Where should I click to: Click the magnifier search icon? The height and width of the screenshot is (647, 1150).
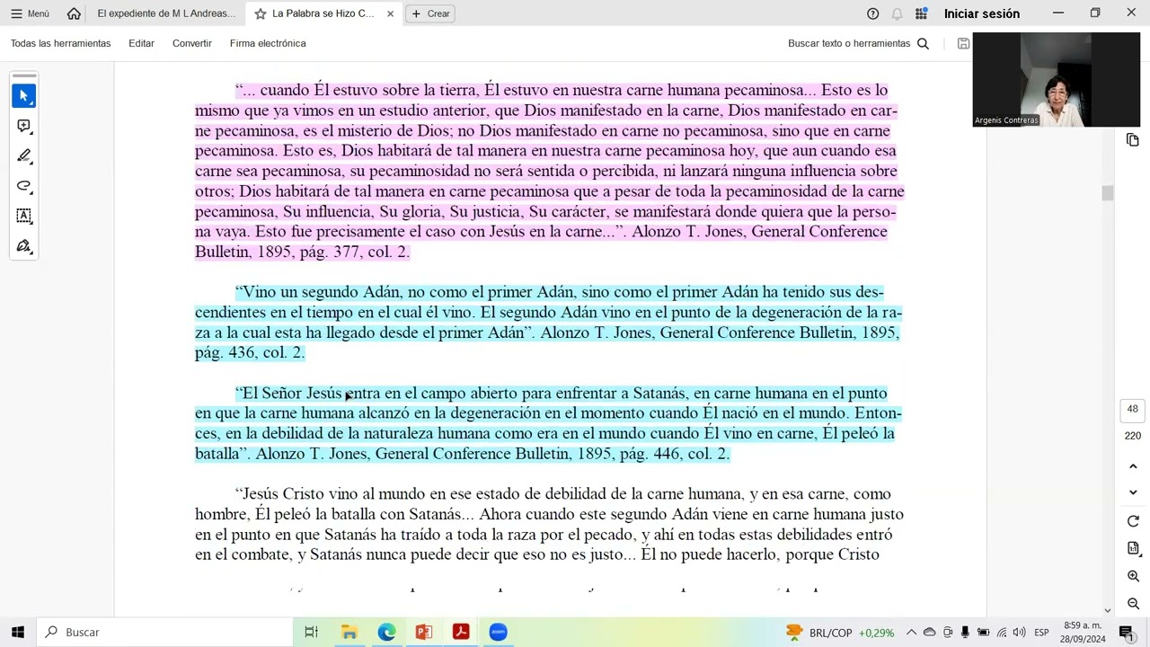coord(923,43)
